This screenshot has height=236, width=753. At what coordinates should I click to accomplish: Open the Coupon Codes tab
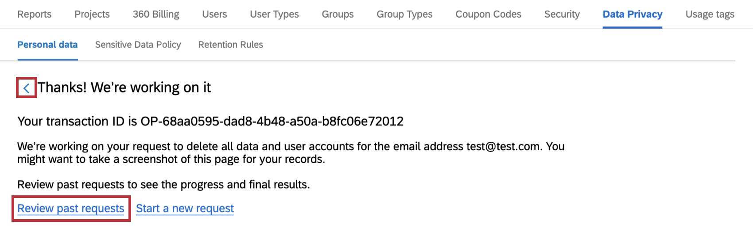point(488,14)
